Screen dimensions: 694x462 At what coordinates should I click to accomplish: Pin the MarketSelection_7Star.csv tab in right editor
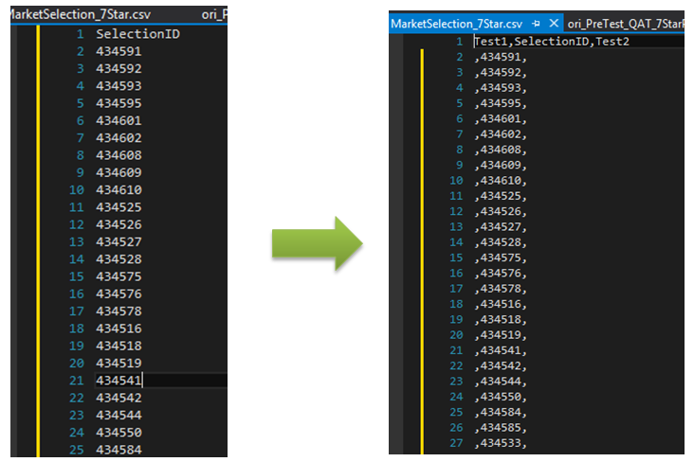[x=537, y=23]
